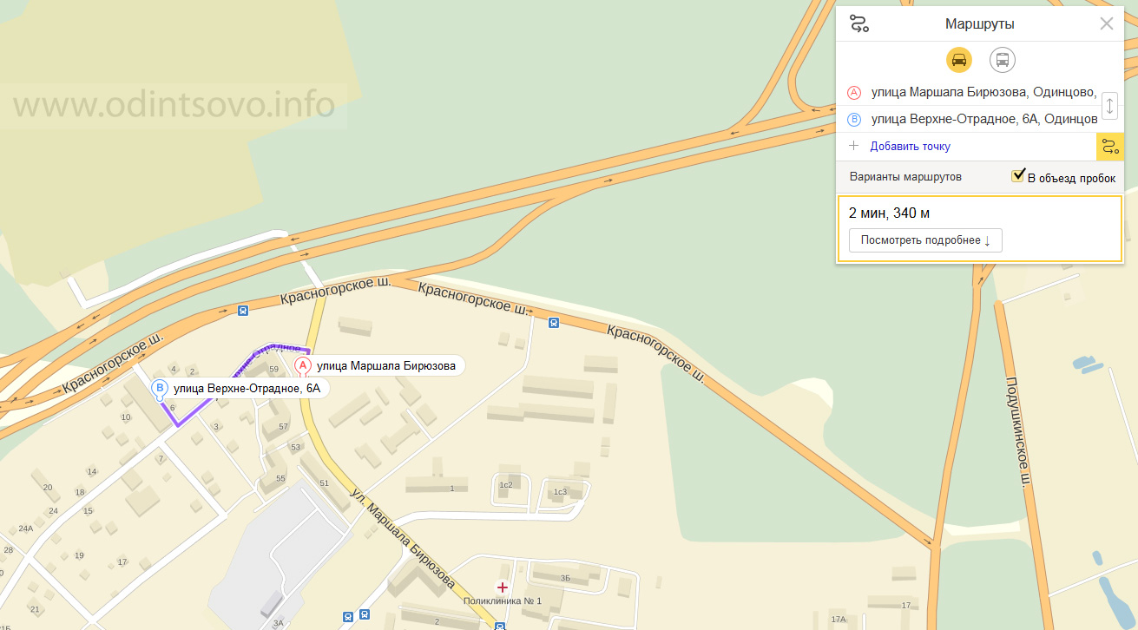This screenshot has width=1138, height=630.
Task: Close the Маршруты panel
Action: click(x=1107, y=24)
